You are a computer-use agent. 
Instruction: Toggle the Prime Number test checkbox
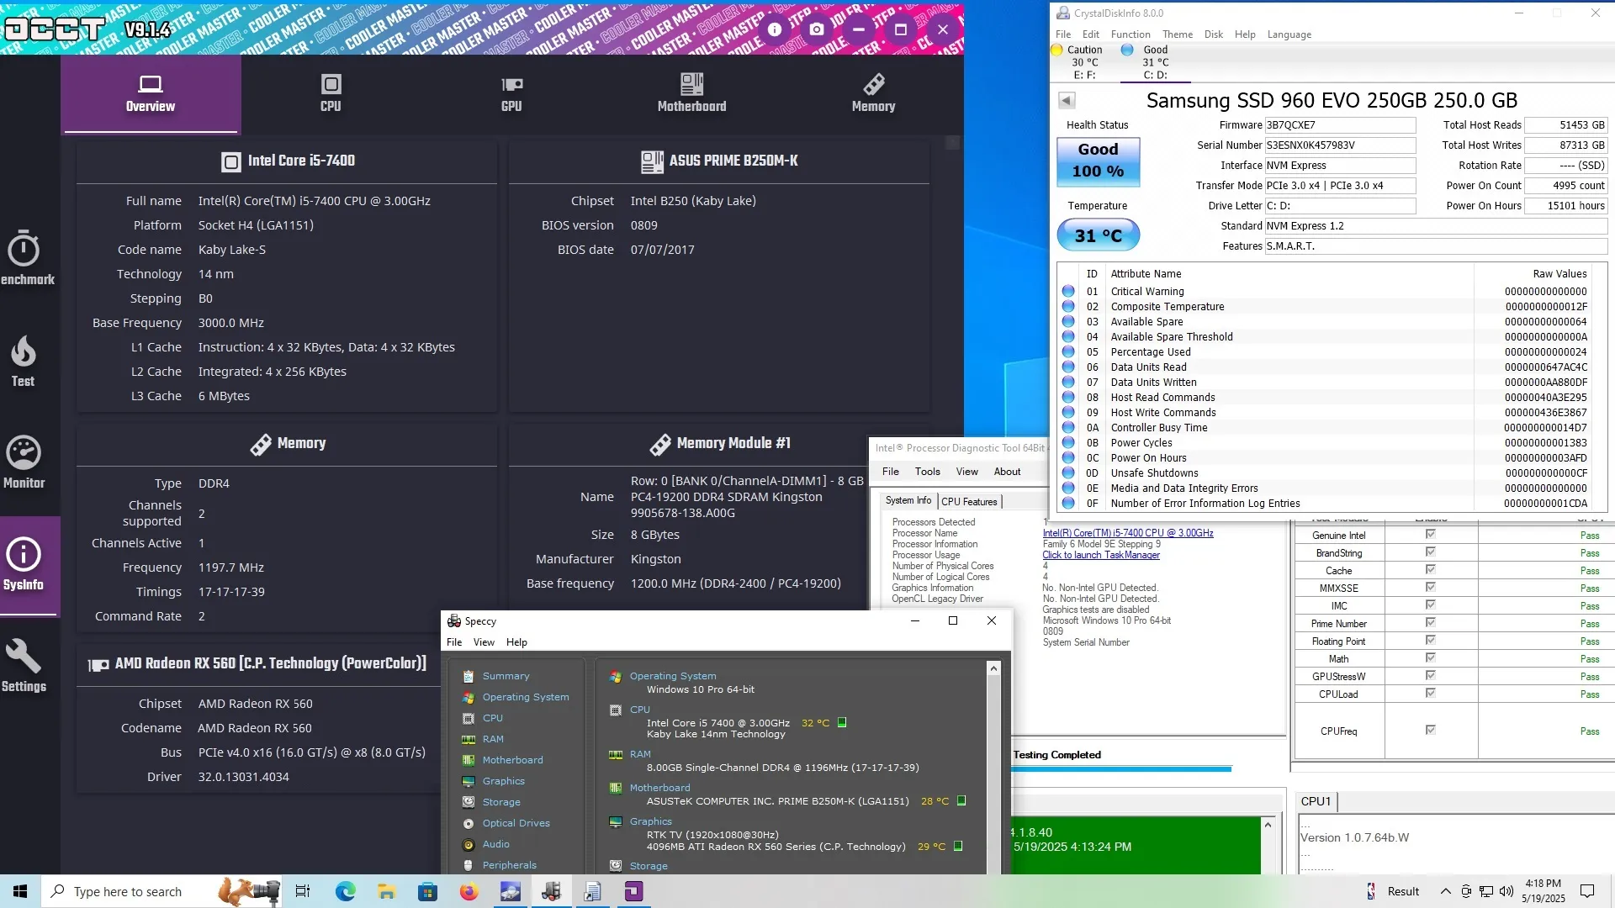[1430, 623]
